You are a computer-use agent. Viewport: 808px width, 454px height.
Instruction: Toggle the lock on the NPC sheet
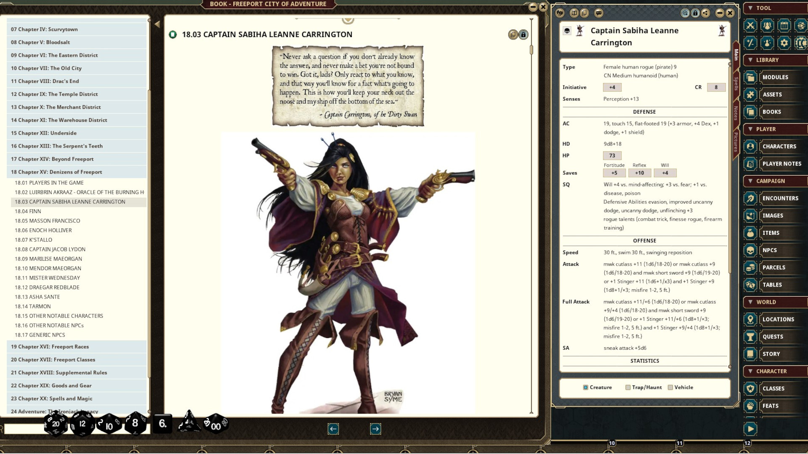pyautogui.click(x=694, y=13)
